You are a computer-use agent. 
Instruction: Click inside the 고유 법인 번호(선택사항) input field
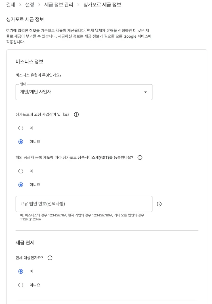coord(84,204)
